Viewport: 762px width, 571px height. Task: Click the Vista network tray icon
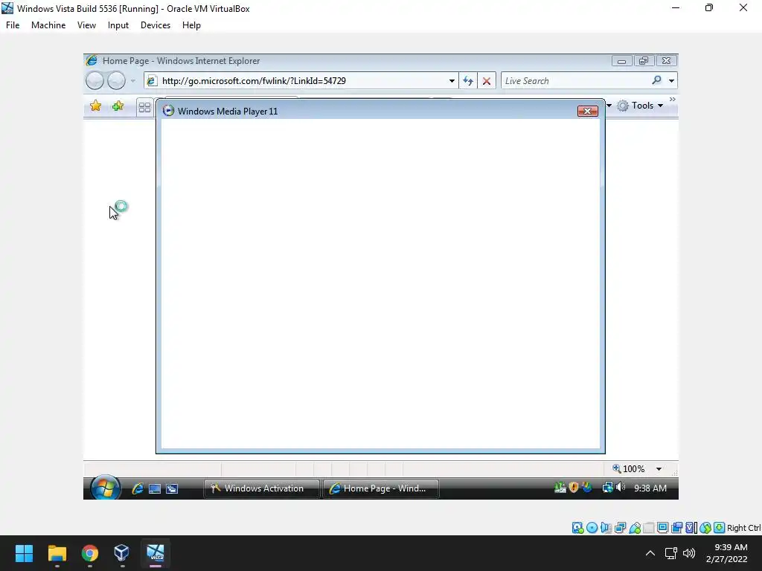[607, 488]
